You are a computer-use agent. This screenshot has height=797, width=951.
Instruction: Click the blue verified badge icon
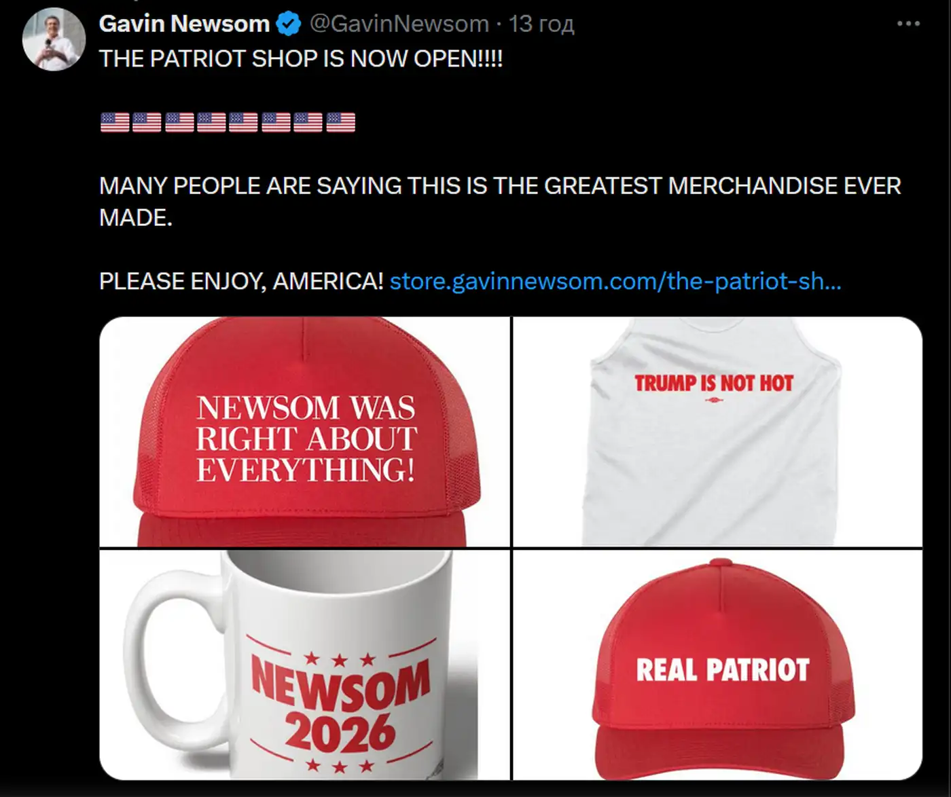click(289, 24)
